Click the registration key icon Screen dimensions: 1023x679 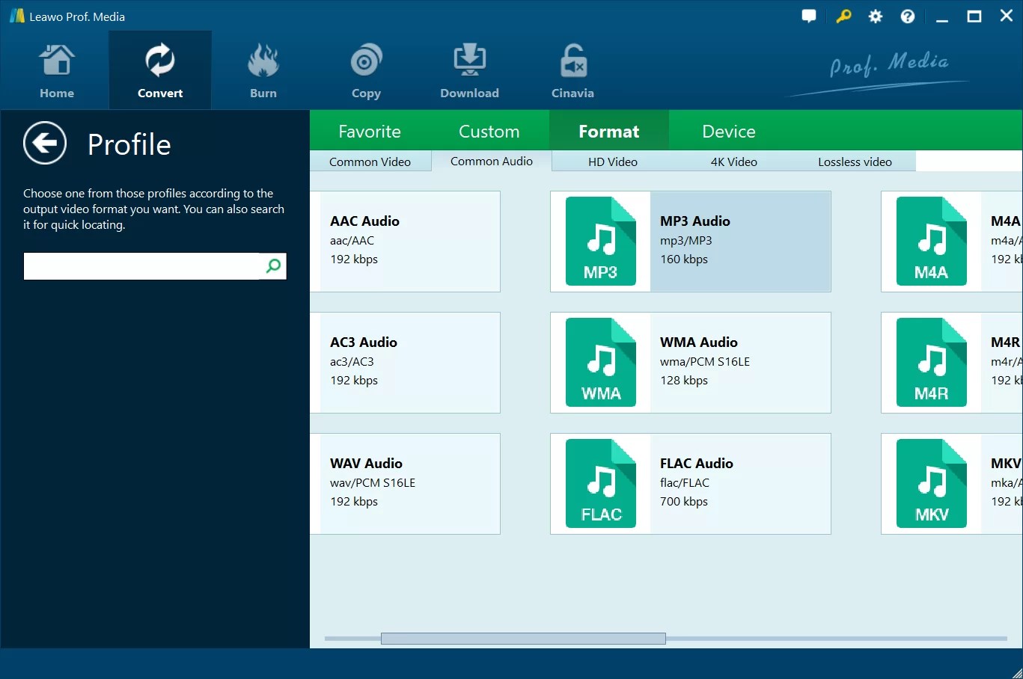click(x=843, y=16)
